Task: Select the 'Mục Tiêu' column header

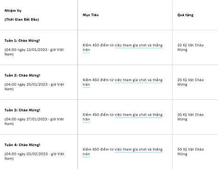Action: (x=91, y=15)
